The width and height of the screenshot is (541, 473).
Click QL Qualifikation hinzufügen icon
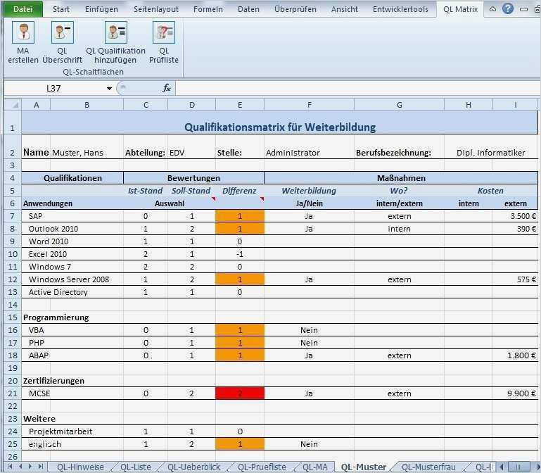[x=116, y=32]
